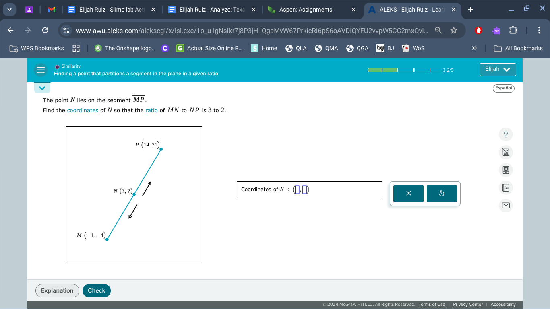Open Chrome three-dot menu
Viewport: 550px width, 309px height.
[x=539, y=30]
